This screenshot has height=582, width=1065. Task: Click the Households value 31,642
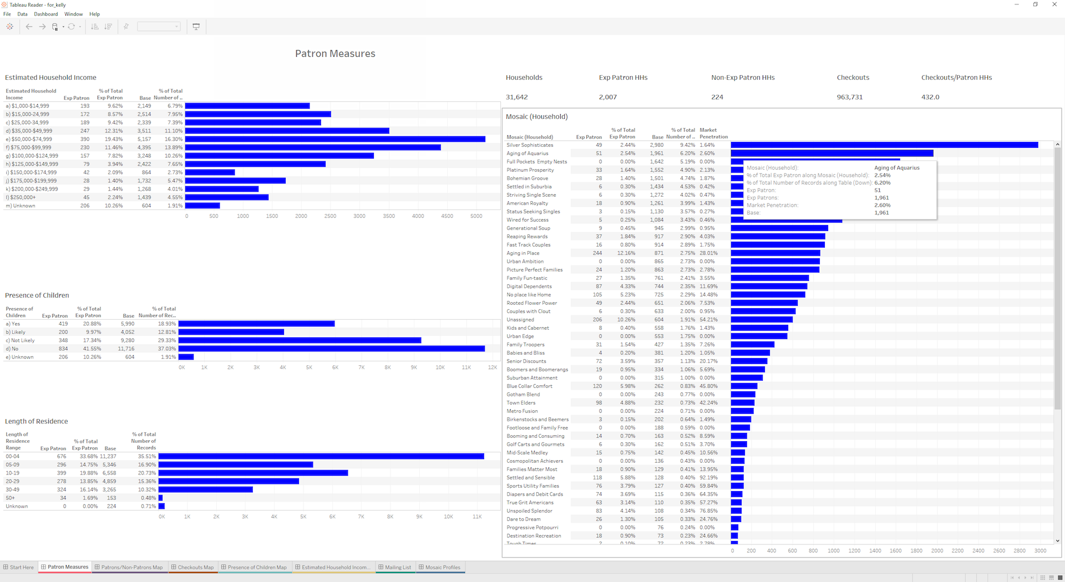(516, 97)
